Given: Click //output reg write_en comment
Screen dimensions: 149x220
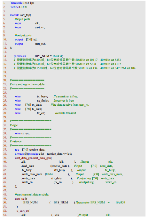Looking at the screenshot, I should point(98,182).
